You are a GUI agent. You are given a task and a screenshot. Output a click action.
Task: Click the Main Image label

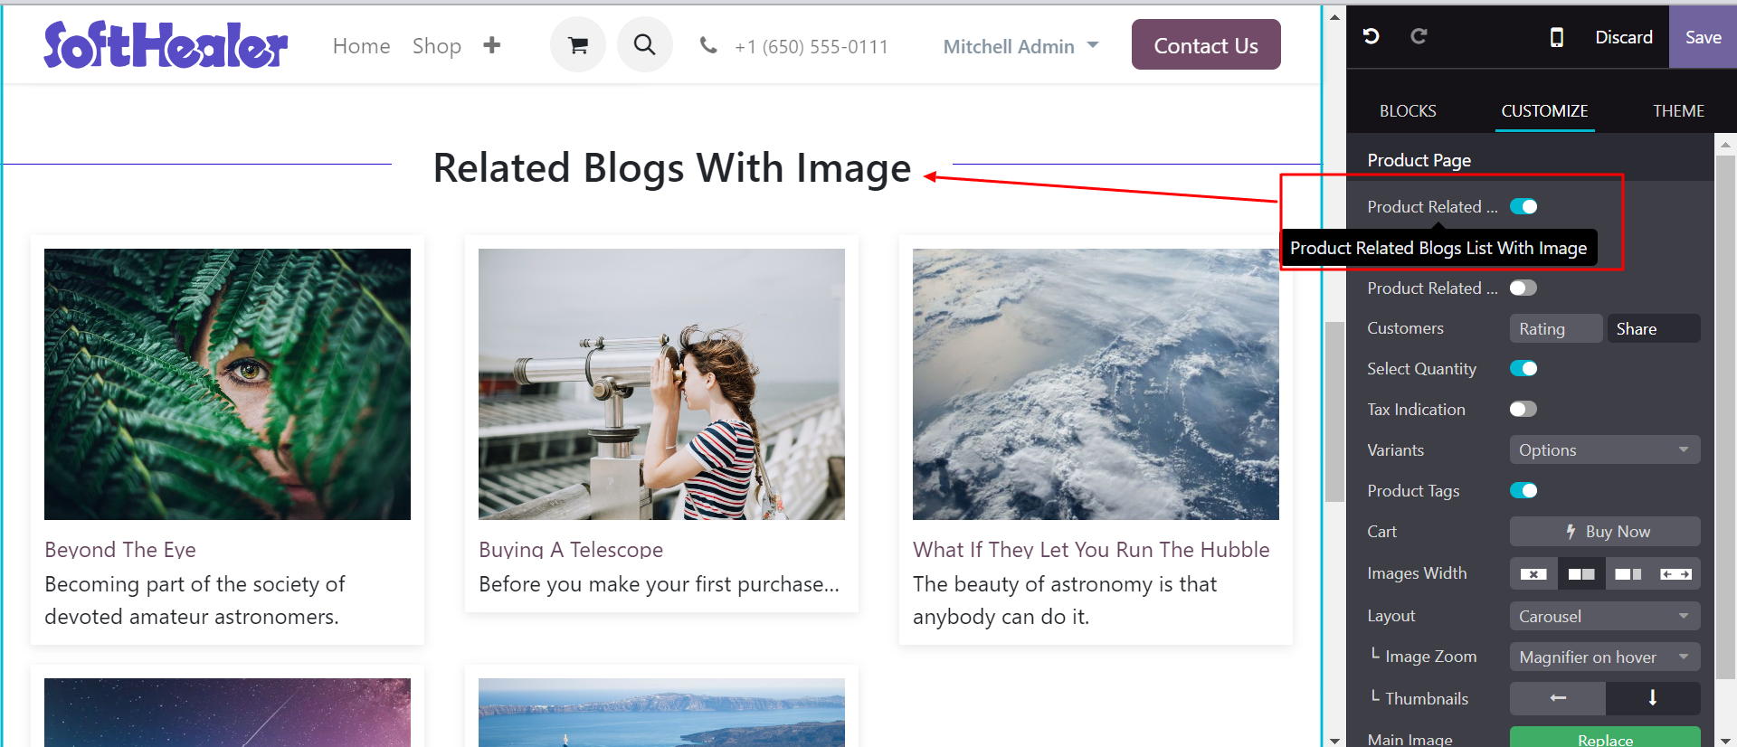point(1410,739)
